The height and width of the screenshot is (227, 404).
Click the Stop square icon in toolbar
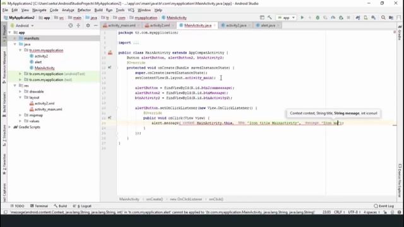(x=348, y=18)
